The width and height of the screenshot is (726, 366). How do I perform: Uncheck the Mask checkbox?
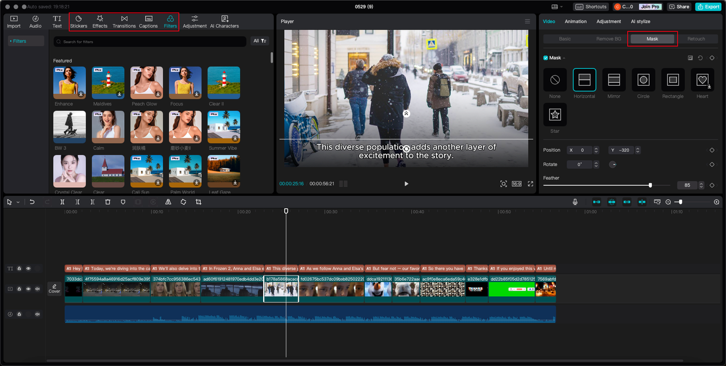point(546,58)
